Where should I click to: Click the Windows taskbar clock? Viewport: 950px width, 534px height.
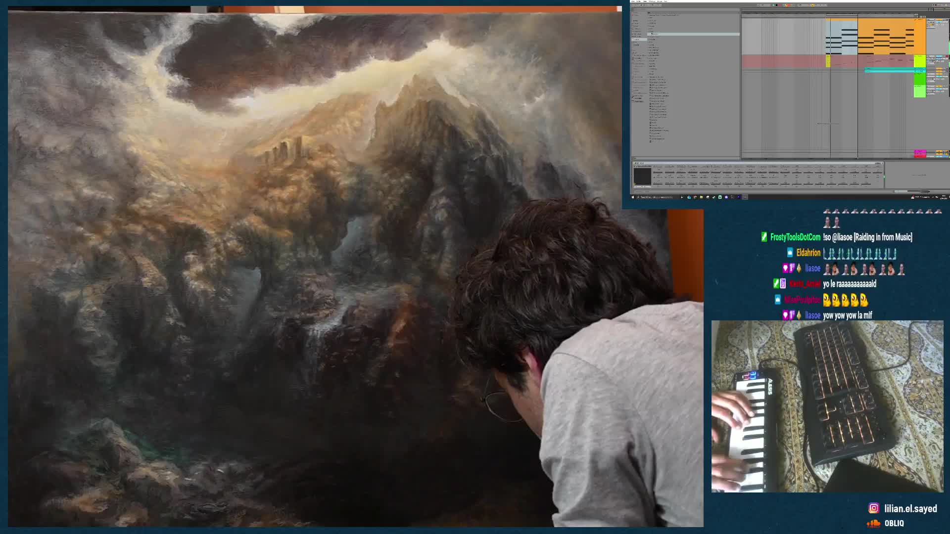pyautogui.click(x=943, y=197)
